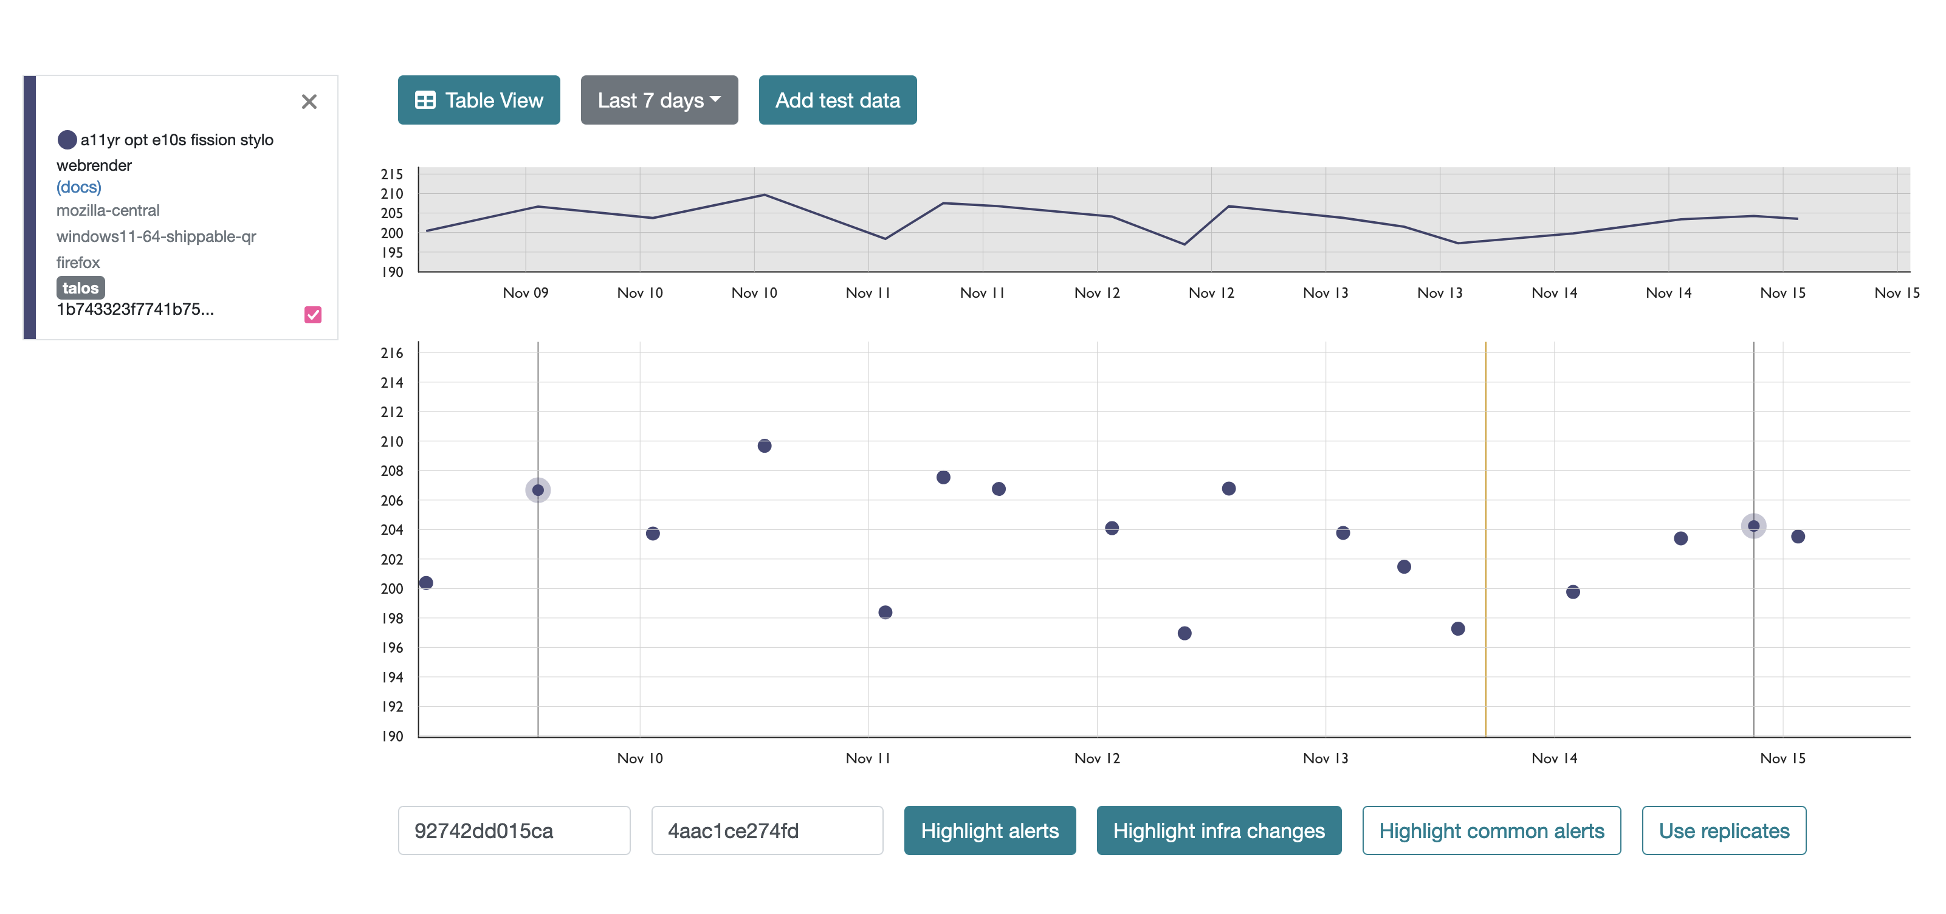Viewport: 1946px width, 914px height.
Task: Click the talos framework badge
Action: point(81,287)
